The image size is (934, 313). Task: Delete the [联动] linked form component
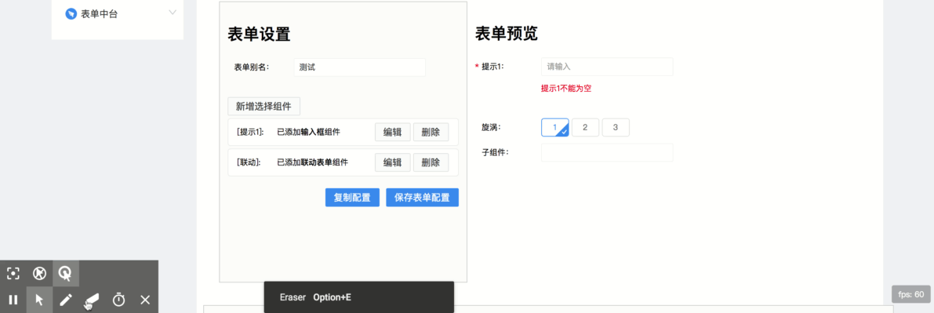click(x=431, y=162)
